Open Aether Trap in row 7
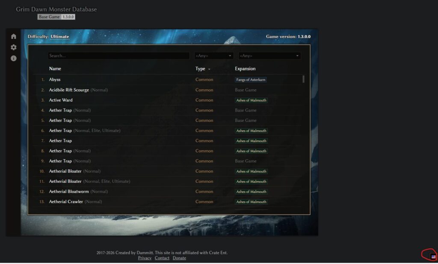 coord(60,141)
